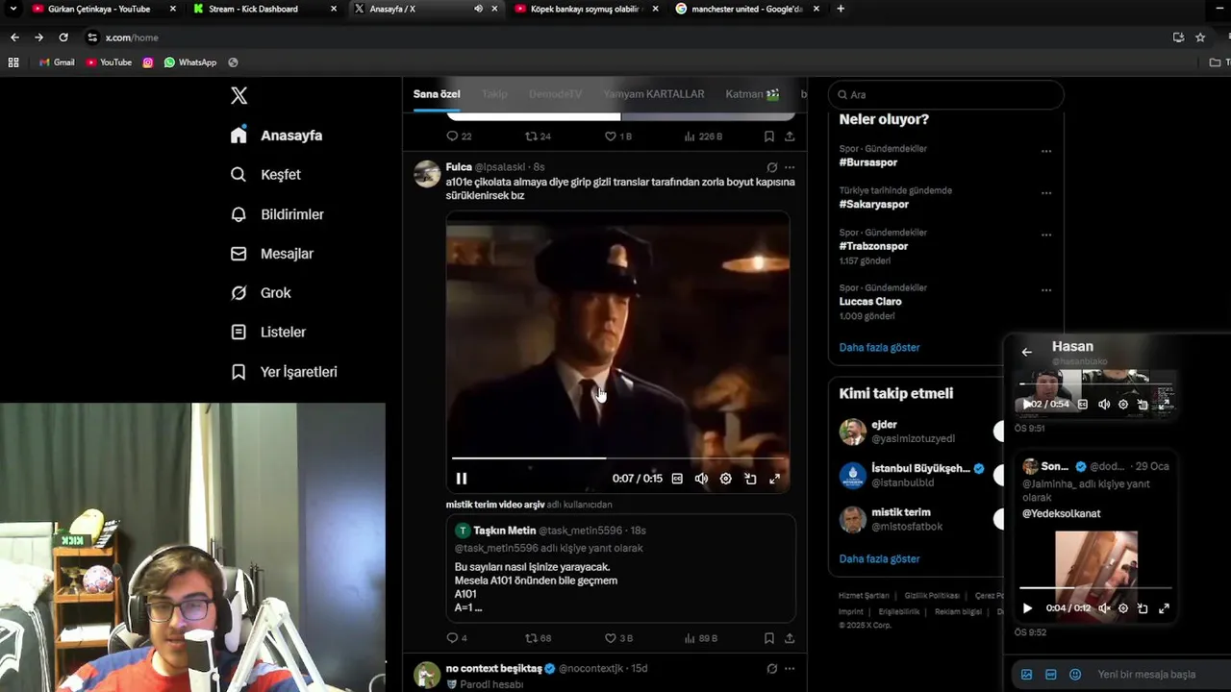Reload the page in the browser

point(63,37)
